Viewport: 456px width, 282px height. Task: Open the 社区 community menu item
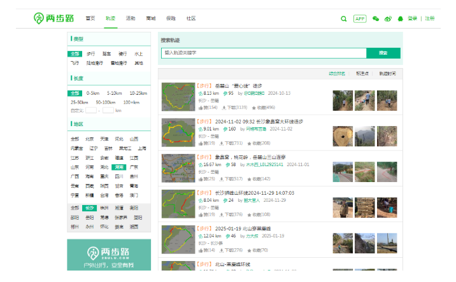191,18
